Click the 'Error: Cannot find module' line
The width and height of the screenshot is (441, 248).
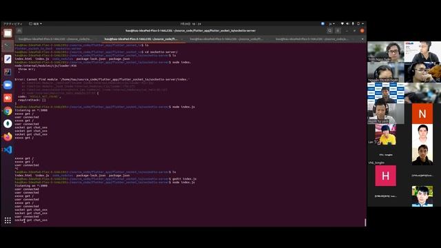tap(102, 80)
